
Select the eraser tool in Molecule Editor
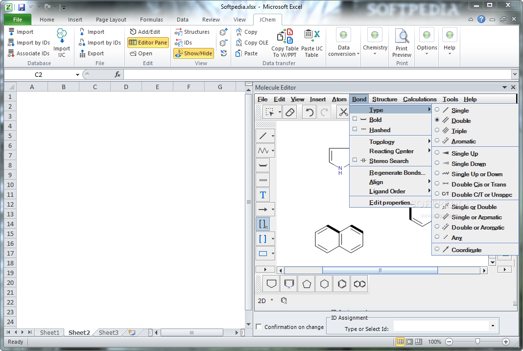[290, 112]
